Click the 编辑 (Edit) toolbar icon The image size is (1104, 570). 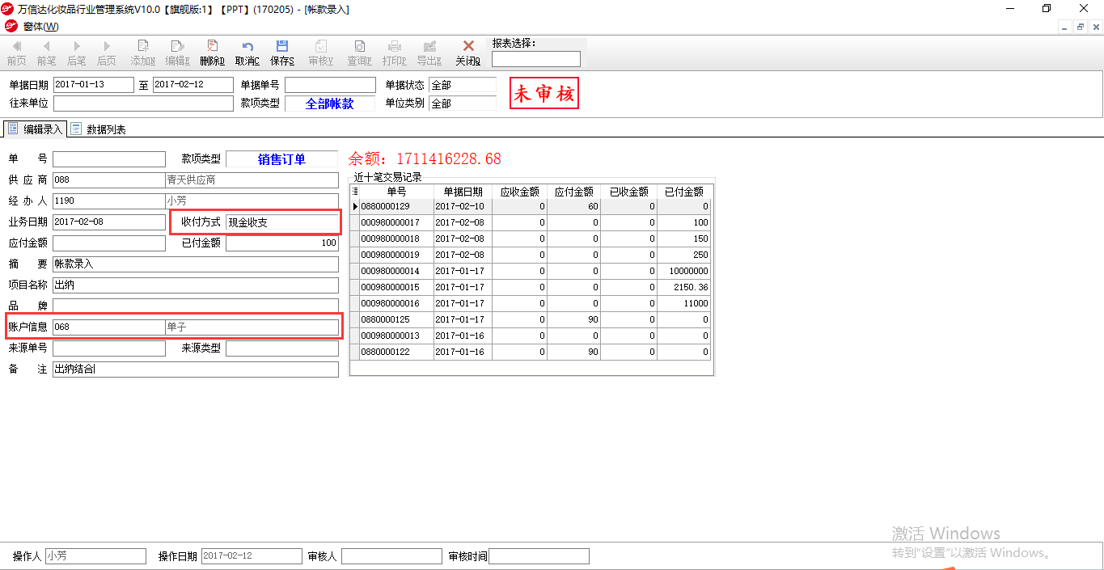click(177, 47)
